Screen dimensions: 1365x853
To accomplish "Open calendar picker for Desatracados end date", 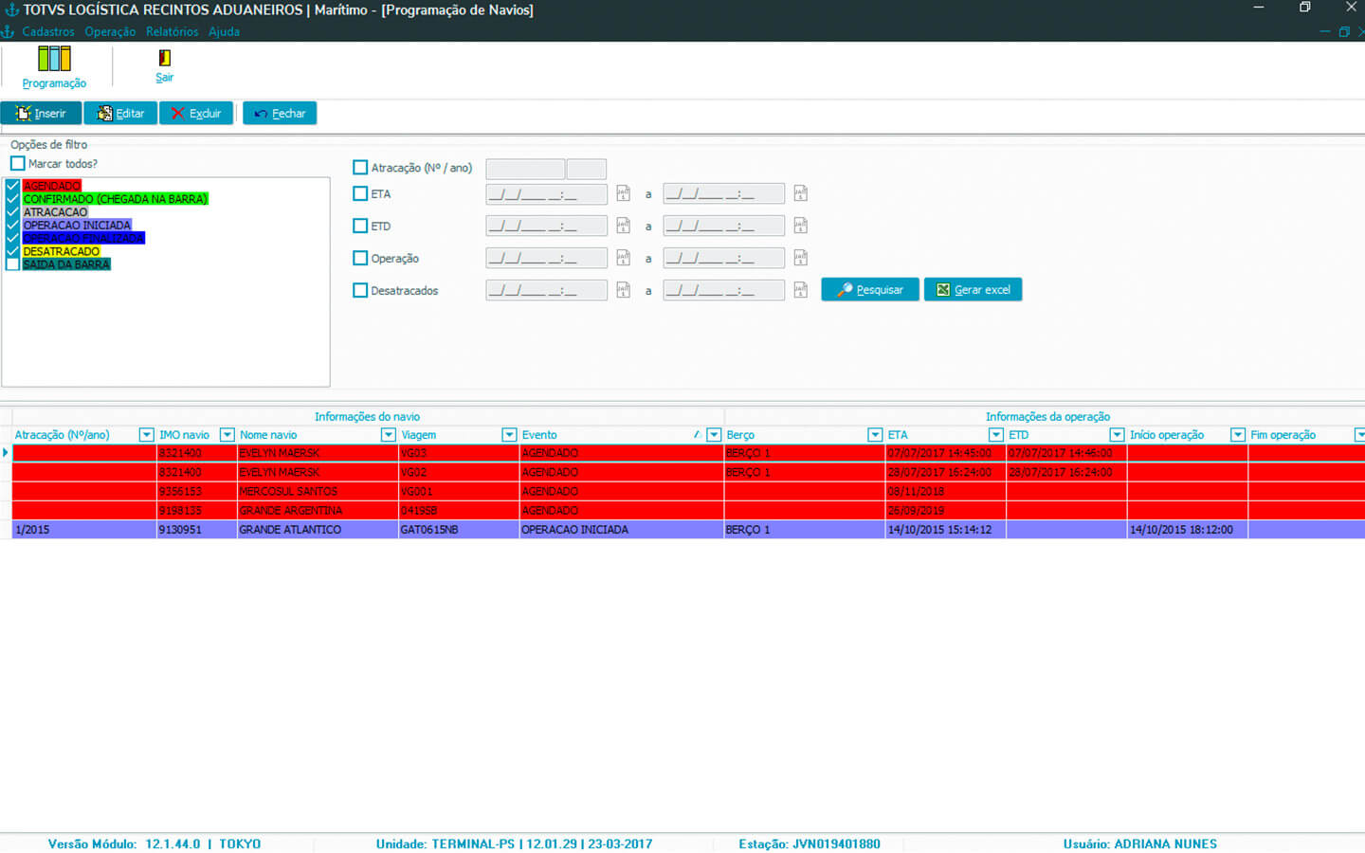I will point(800,290).
